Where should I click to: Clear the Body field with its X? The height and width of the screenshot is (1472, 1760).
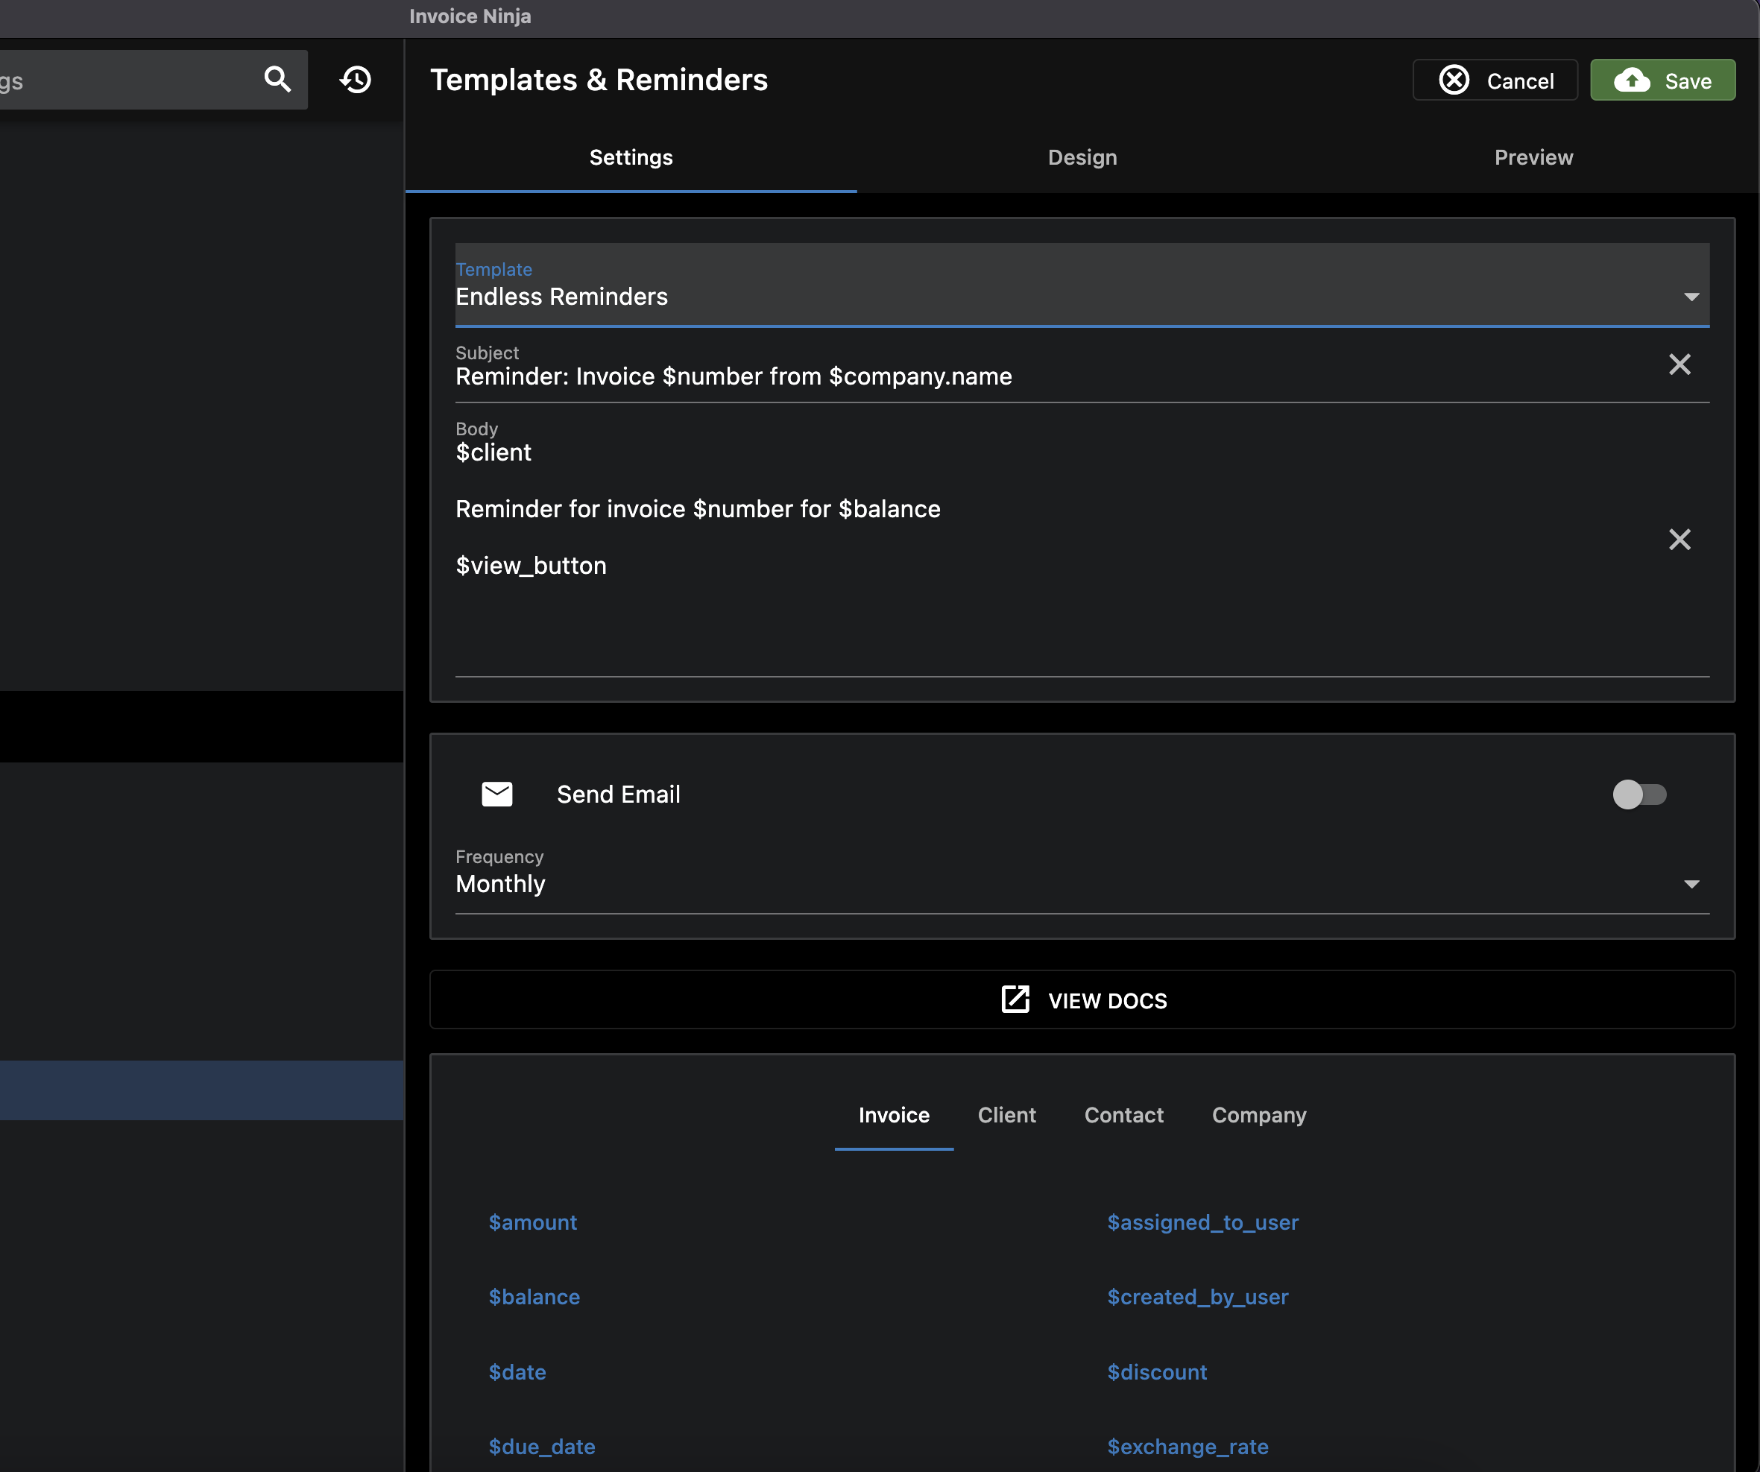click(1679, 540)
